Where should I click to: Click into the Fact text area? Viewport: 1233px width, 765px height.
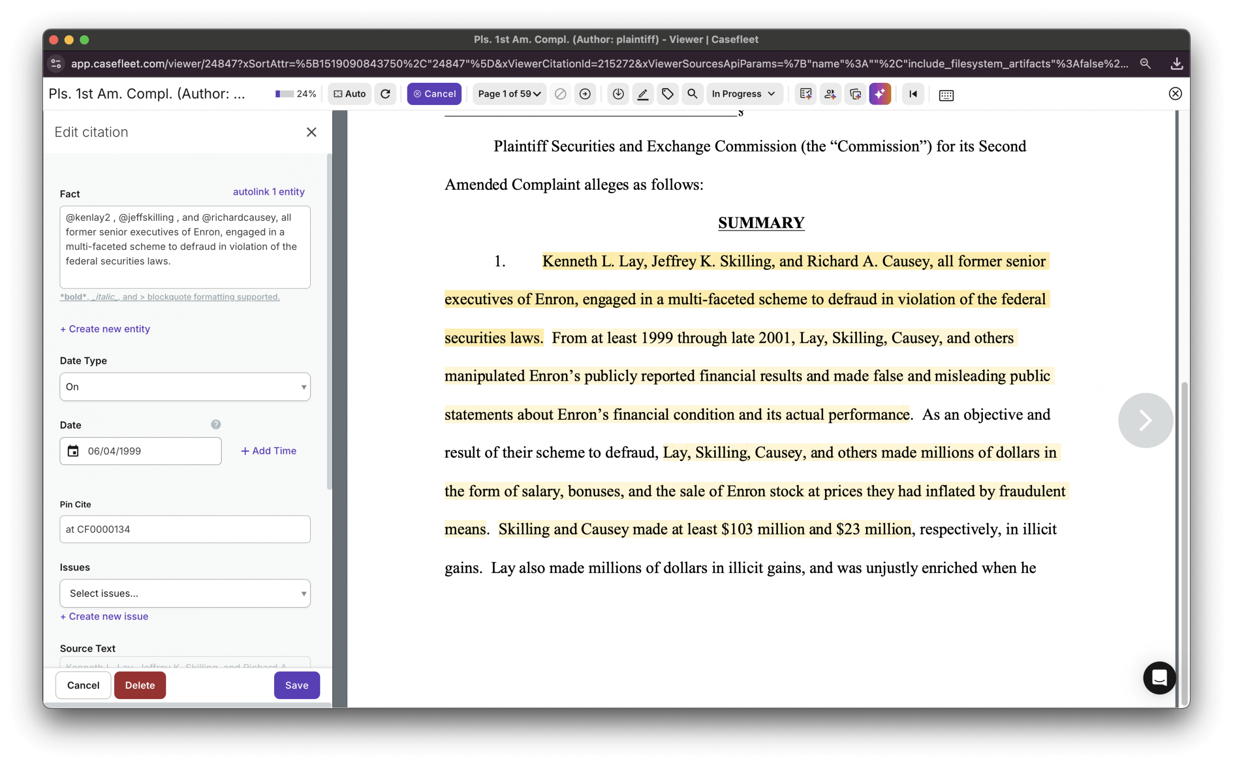pyautogui.click(x=185, y=247)
